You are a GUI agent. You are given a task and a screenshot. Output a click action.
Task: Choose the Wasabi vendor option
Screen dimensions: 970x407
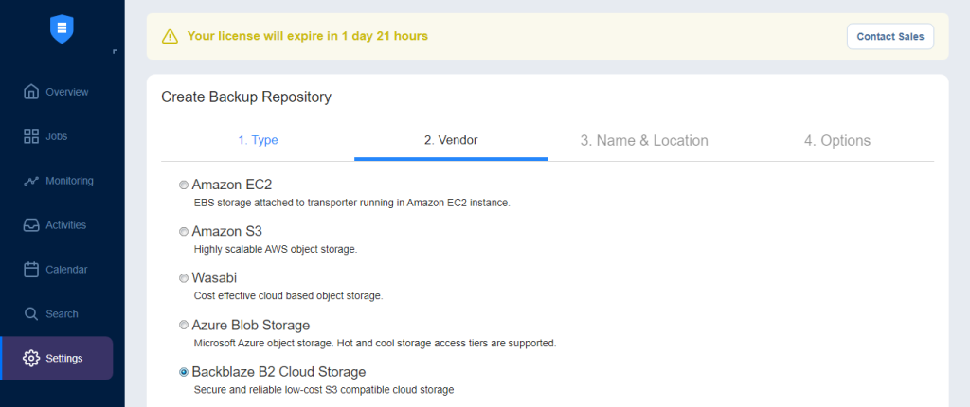184,278
